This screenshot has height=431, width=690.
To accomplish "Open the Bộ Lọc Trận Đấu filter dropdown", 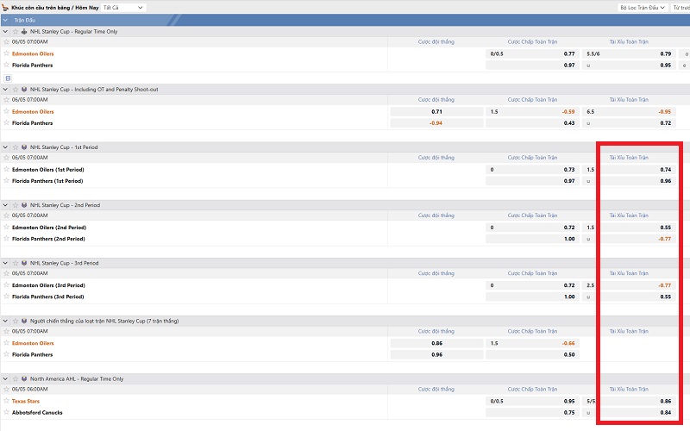I will point(642,7).
